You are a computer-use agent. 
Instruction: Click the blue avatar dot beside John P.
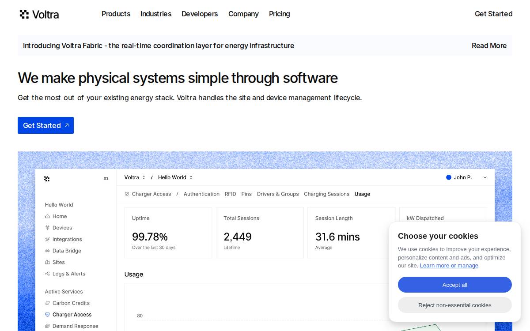coord(449,177)
